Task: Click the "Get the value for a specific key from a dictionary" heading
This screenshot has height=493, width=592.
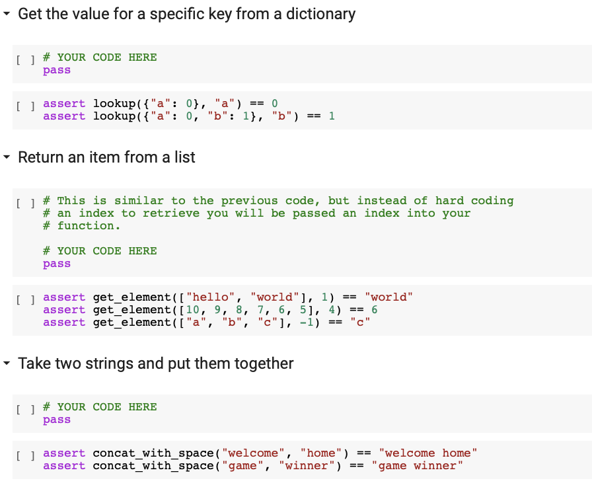Action: [186, 14]
